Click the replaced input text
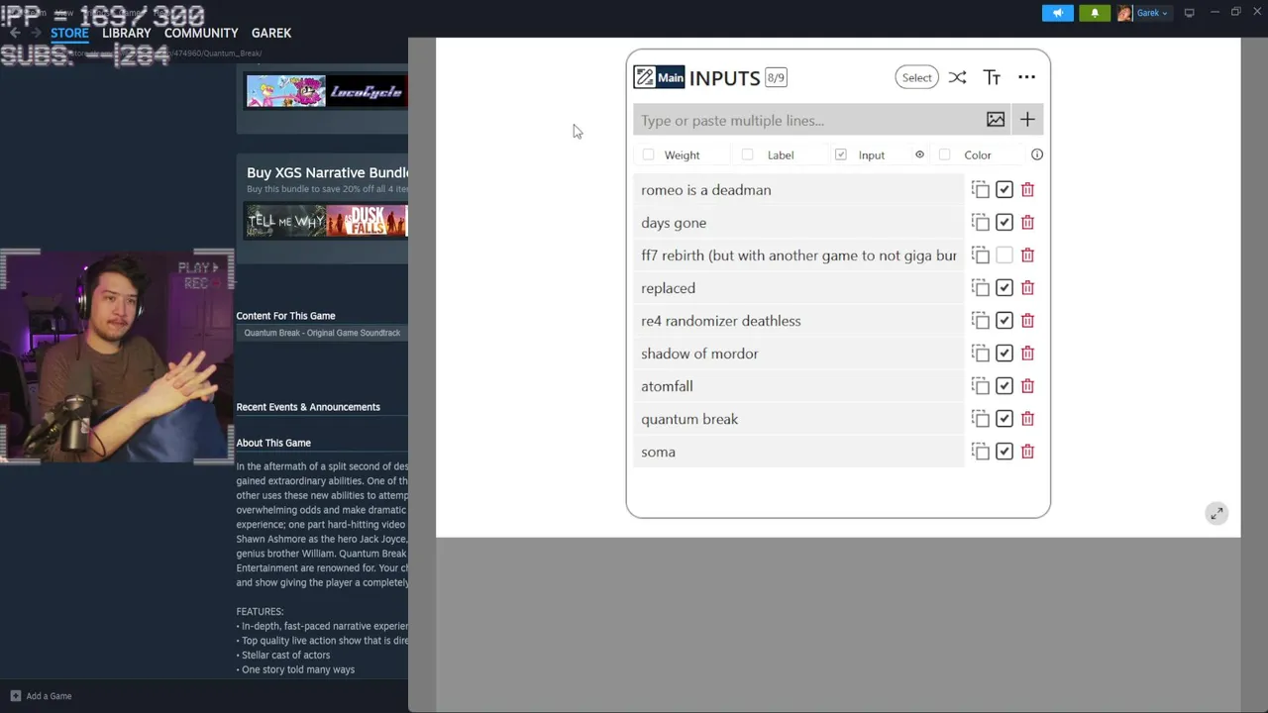Image resolution: width=1268 pixels, height=713 pixels. coord(668,288)
